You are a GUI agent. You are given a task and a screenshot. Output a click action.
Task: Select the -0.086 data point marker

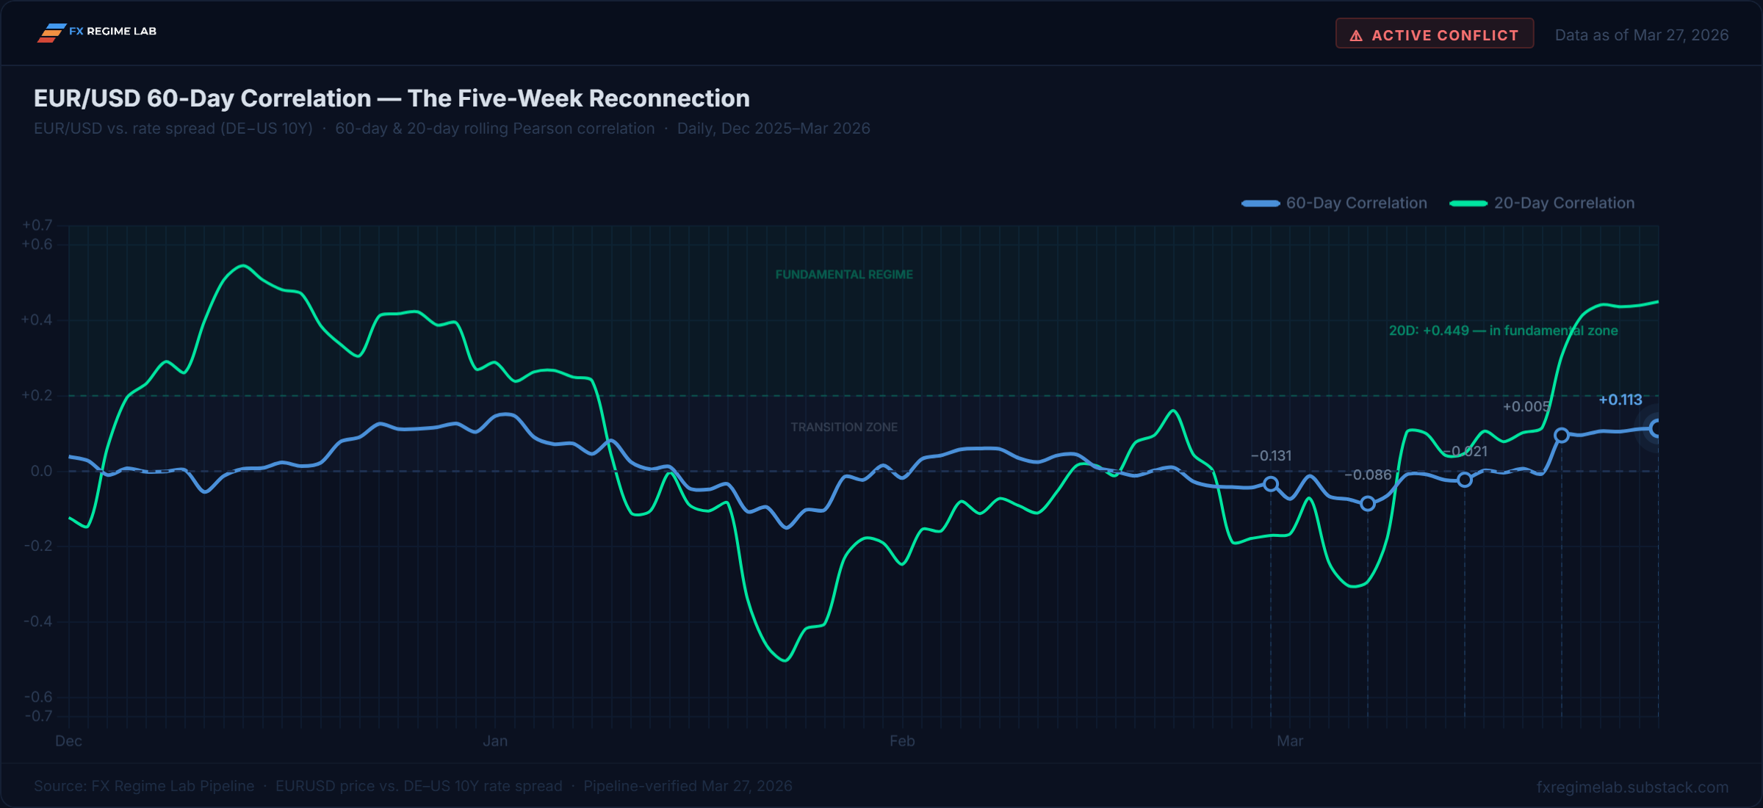point(1368,504)
